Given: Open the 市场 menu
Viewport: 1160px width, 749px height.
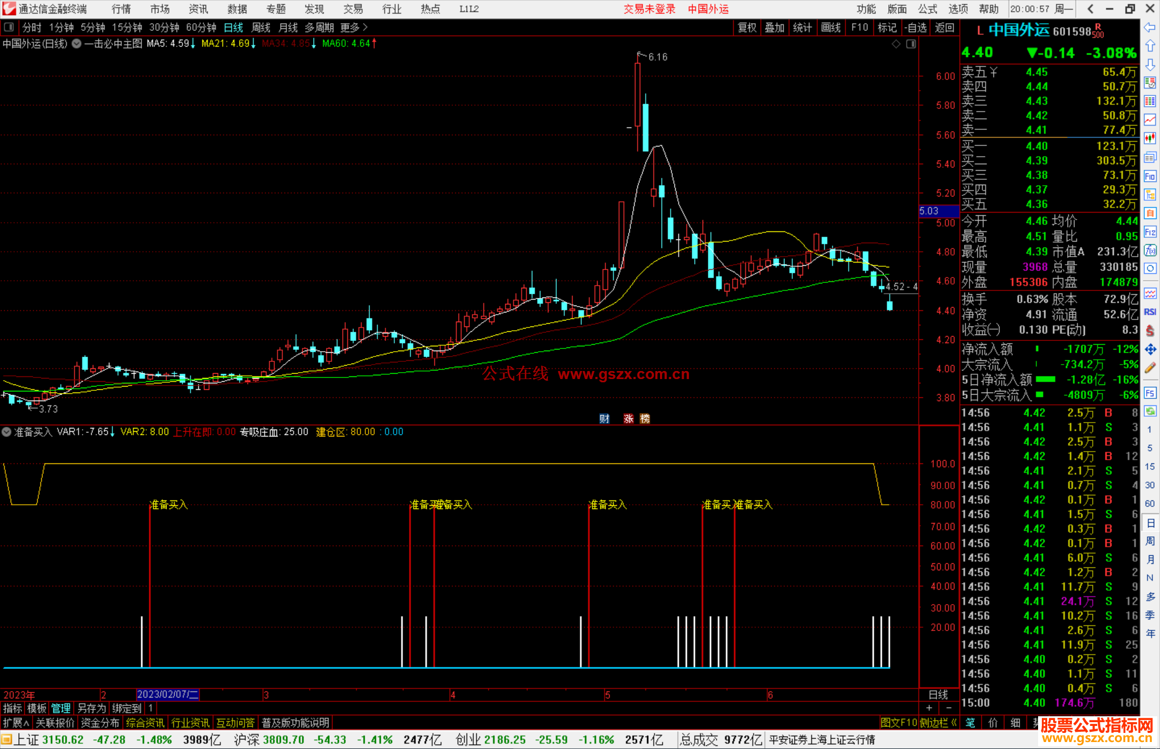Looking at the screenshot, I should (x=160, y=9).
